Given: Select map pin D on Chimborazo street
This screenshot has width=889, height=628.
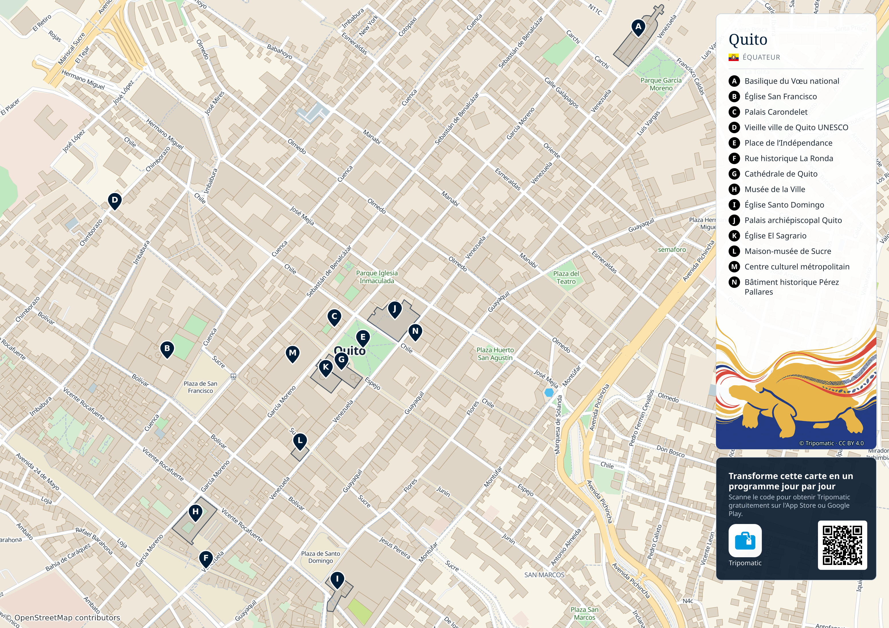Looking at the screenshot, I should pyautogui.click(x=115, y=201).
